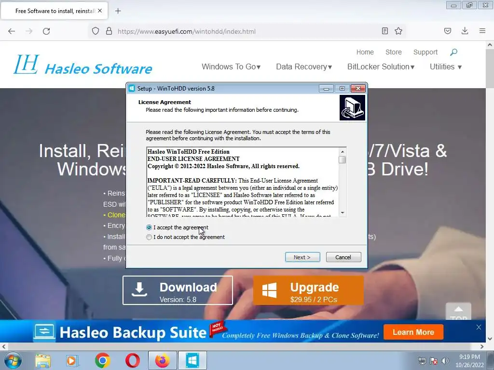Reload the current page

[46, 31]
